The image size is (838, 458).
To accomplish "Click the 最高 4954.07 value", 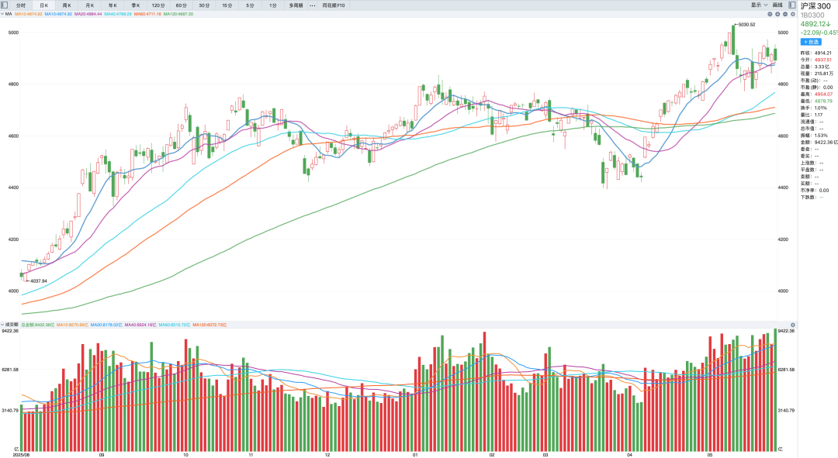I will 823,94.
